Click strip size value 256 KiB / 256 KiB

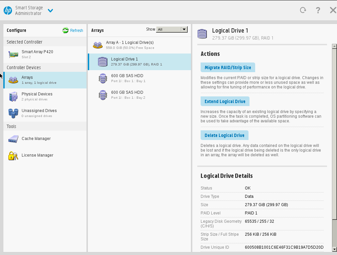260,234
